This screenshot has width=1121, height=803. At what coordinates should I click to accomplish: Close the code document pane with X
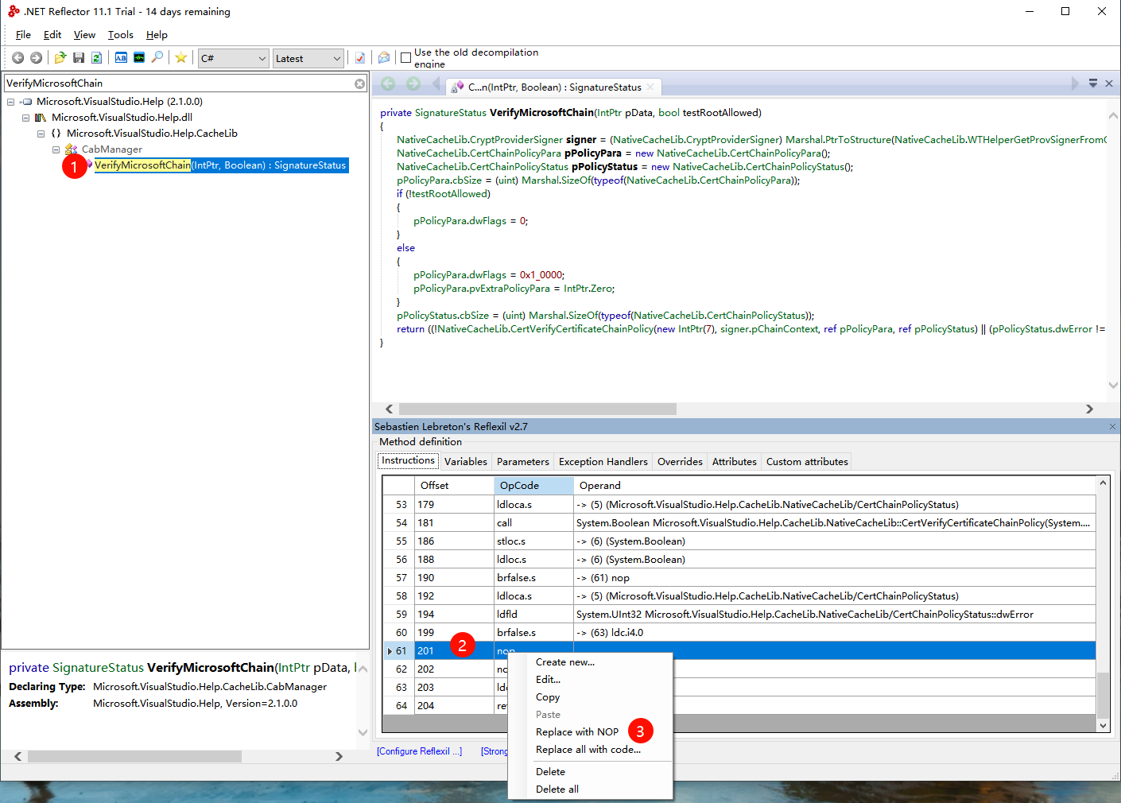click(x=1109, y=83)
